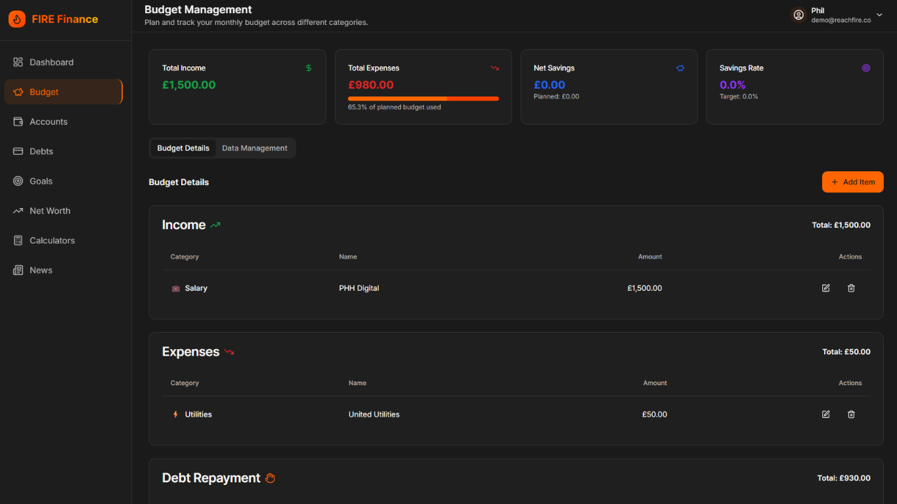Open Net Worth from the sidebar
Screen dimensions: 897x504
pyautogui.click(x=49, y=211)
